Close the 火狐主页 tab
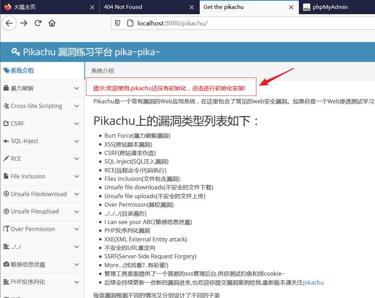The height and width of the screenshot is (298, 375). pyautogui.click(x=92, y=7)
